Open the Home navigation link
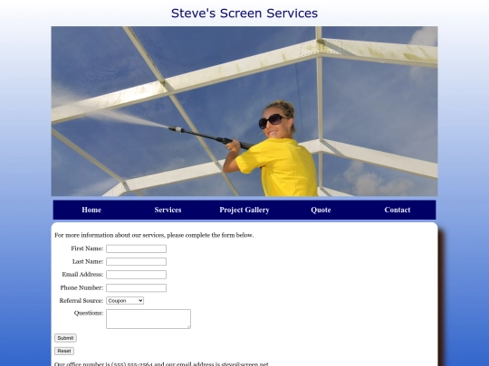The width and height of the screenshot is (489, 366). [91, 210]
